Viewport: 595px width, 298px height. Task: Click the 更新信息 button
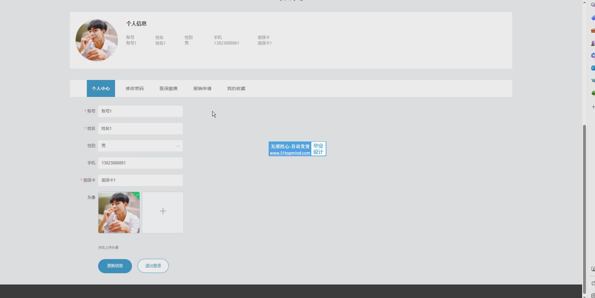pos(115,266)
